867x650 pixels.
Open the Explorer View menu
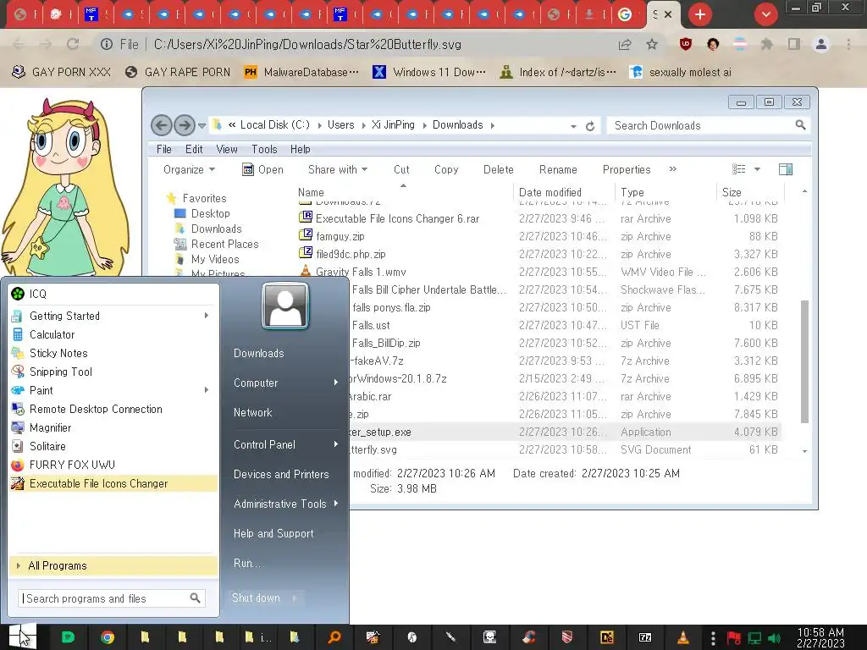tap(227, 149)
